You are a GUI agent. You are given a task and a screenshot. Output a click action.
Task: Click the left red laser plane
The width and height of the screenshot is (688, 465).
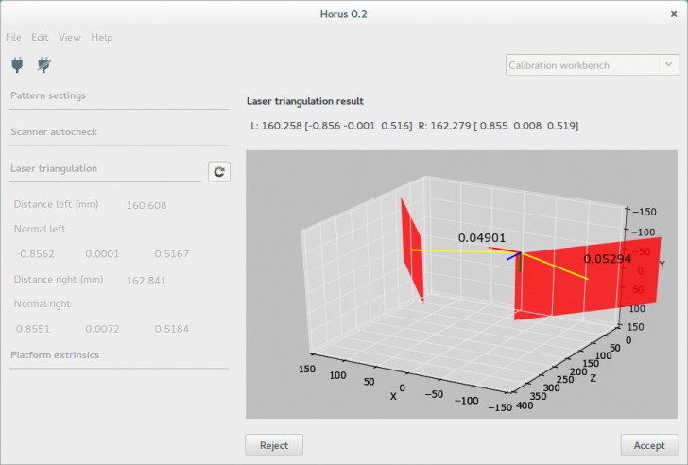point(412,252)
